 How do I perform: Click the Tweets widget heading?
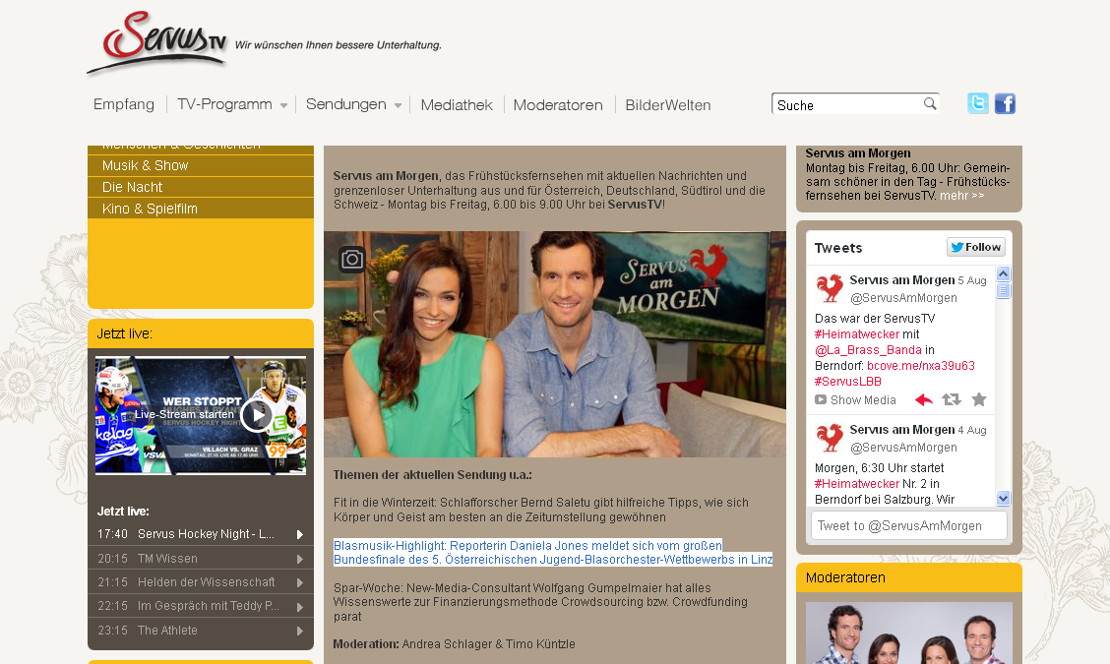(838, 248)
